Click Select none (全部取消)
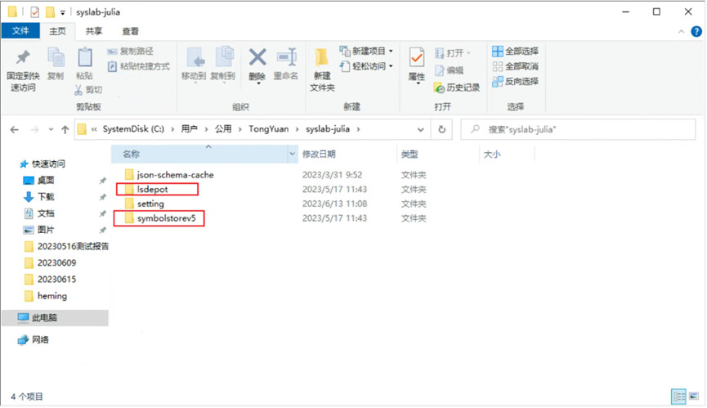 pyautogui.click(x=516, y=66)
